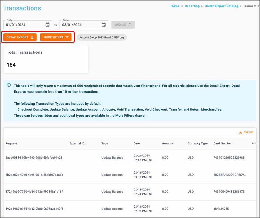
Task: Click the disabled Update button
Action: (x=123, y=25)
